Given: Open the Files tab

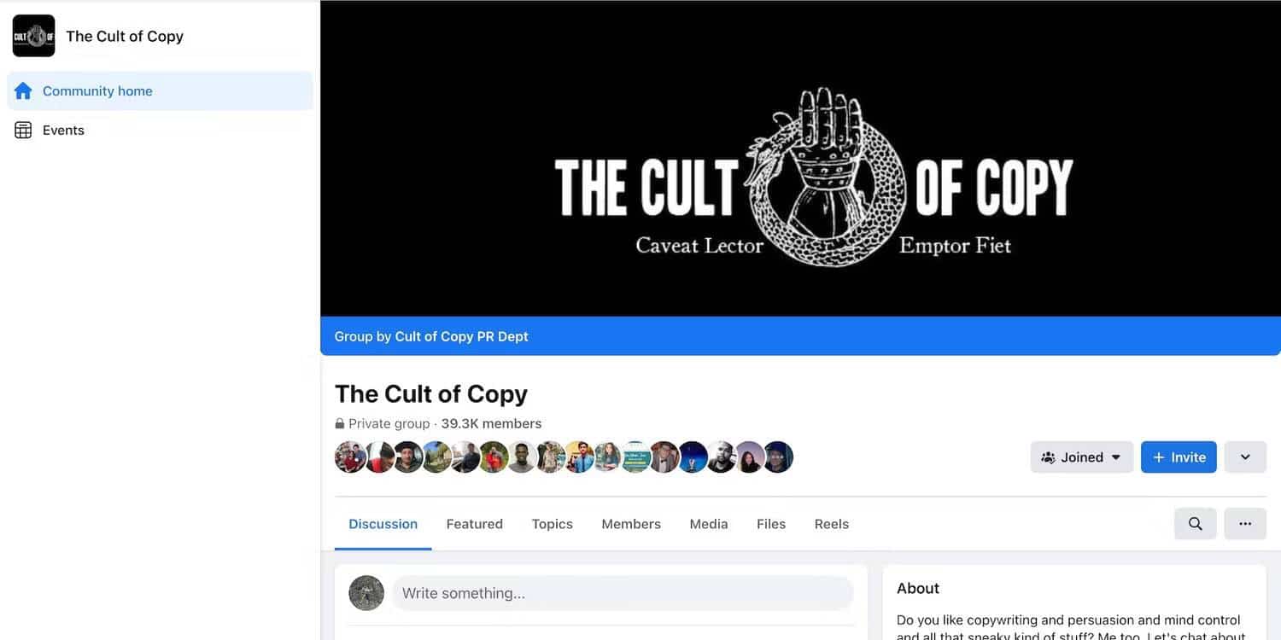Looking at the screenshot, I should click(771, 524).
